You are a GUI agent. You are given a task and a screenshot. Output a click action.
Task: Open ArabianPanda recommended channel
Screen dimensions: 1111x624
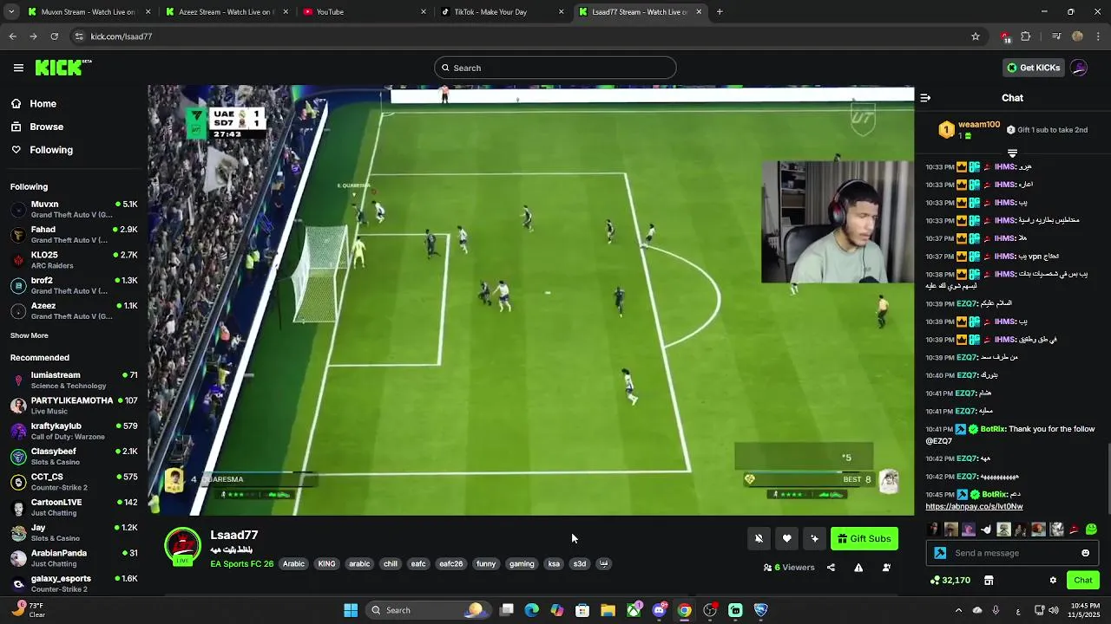[73, 557]
